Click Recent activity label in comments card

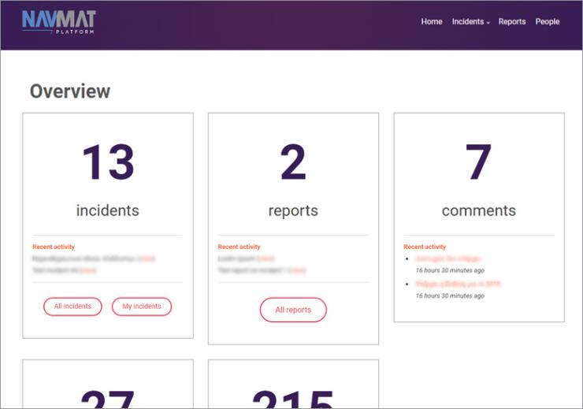[425, 247]
